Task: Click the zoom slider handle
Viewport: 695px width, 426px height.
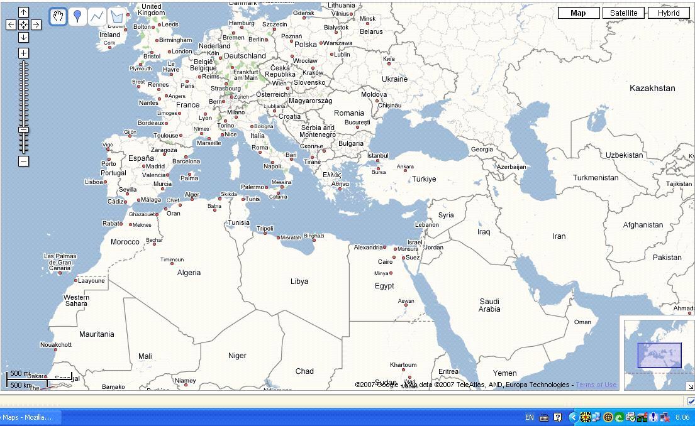Action: (x=23, y=130)
